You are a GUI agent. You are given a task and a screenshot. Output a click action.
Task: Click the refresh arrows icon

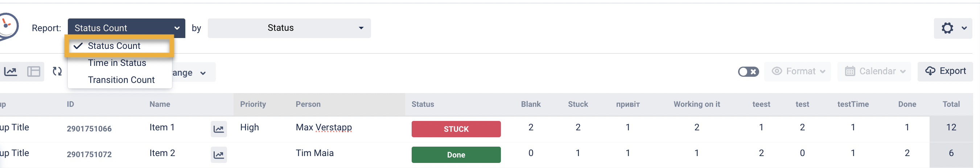57,71
